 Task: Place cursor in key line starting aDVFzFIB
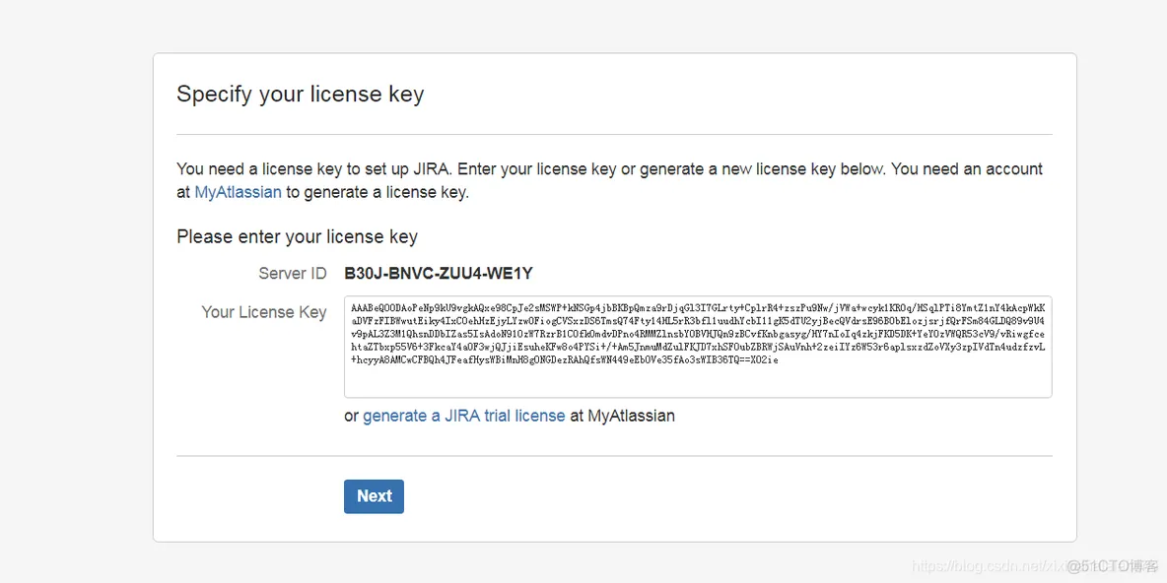click(x=698, y=320)
